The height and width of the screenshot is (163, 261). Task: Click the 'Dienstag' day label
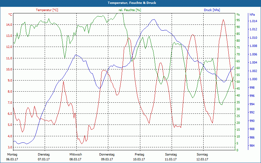click(x=44, y=154)
